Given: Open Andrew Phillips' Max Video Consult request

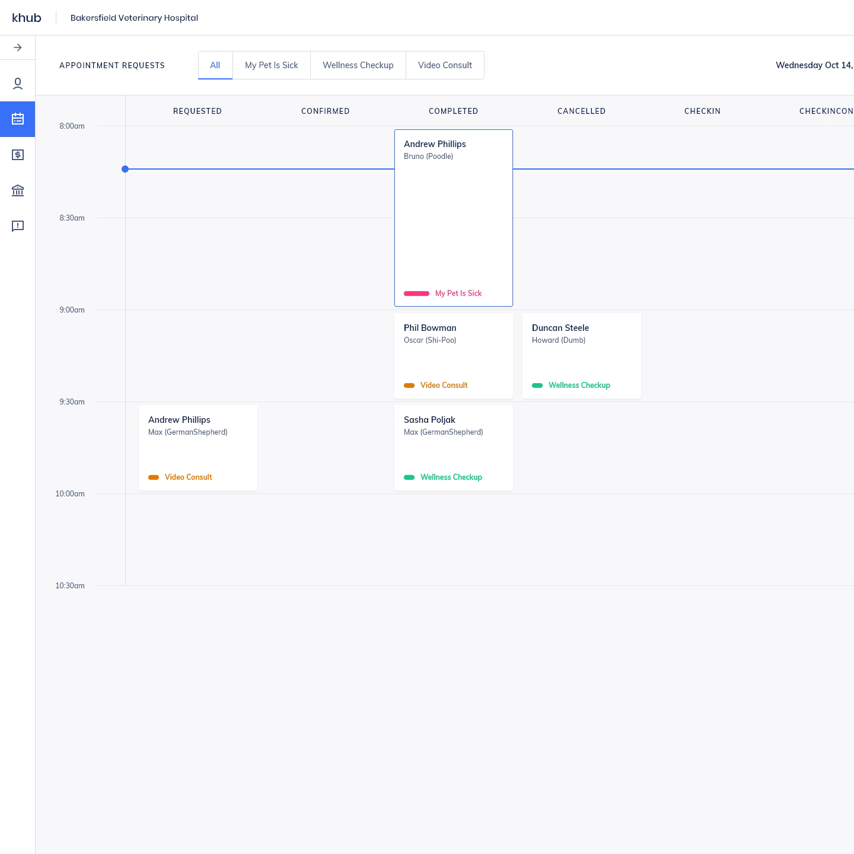Looking at the screenshot, I should (198, 448).
